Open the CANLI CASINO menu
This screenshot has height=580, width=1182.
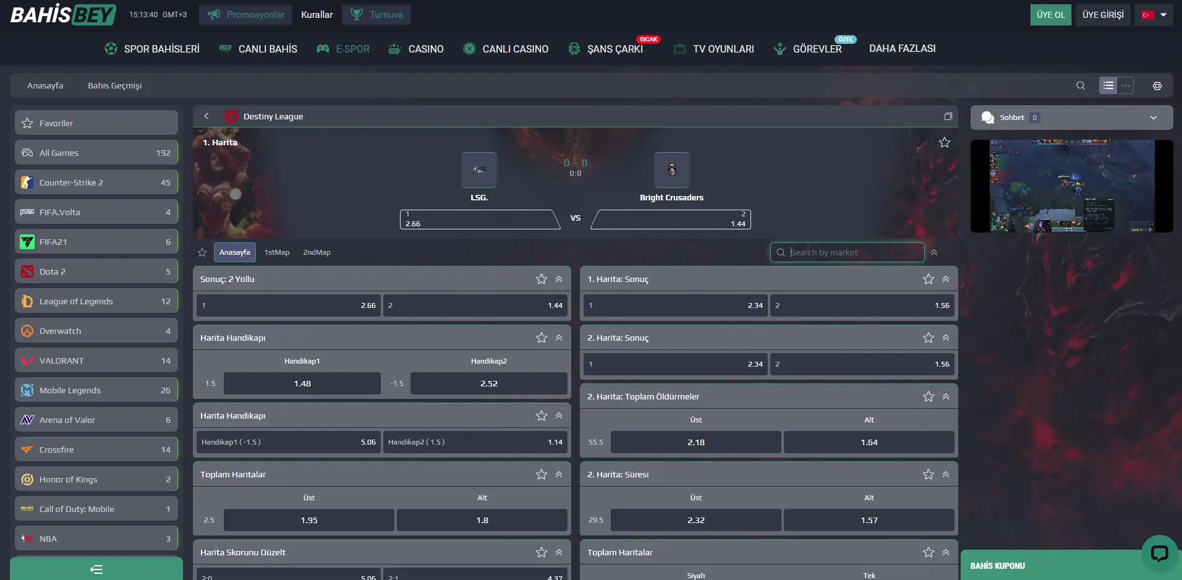point(506,49)
